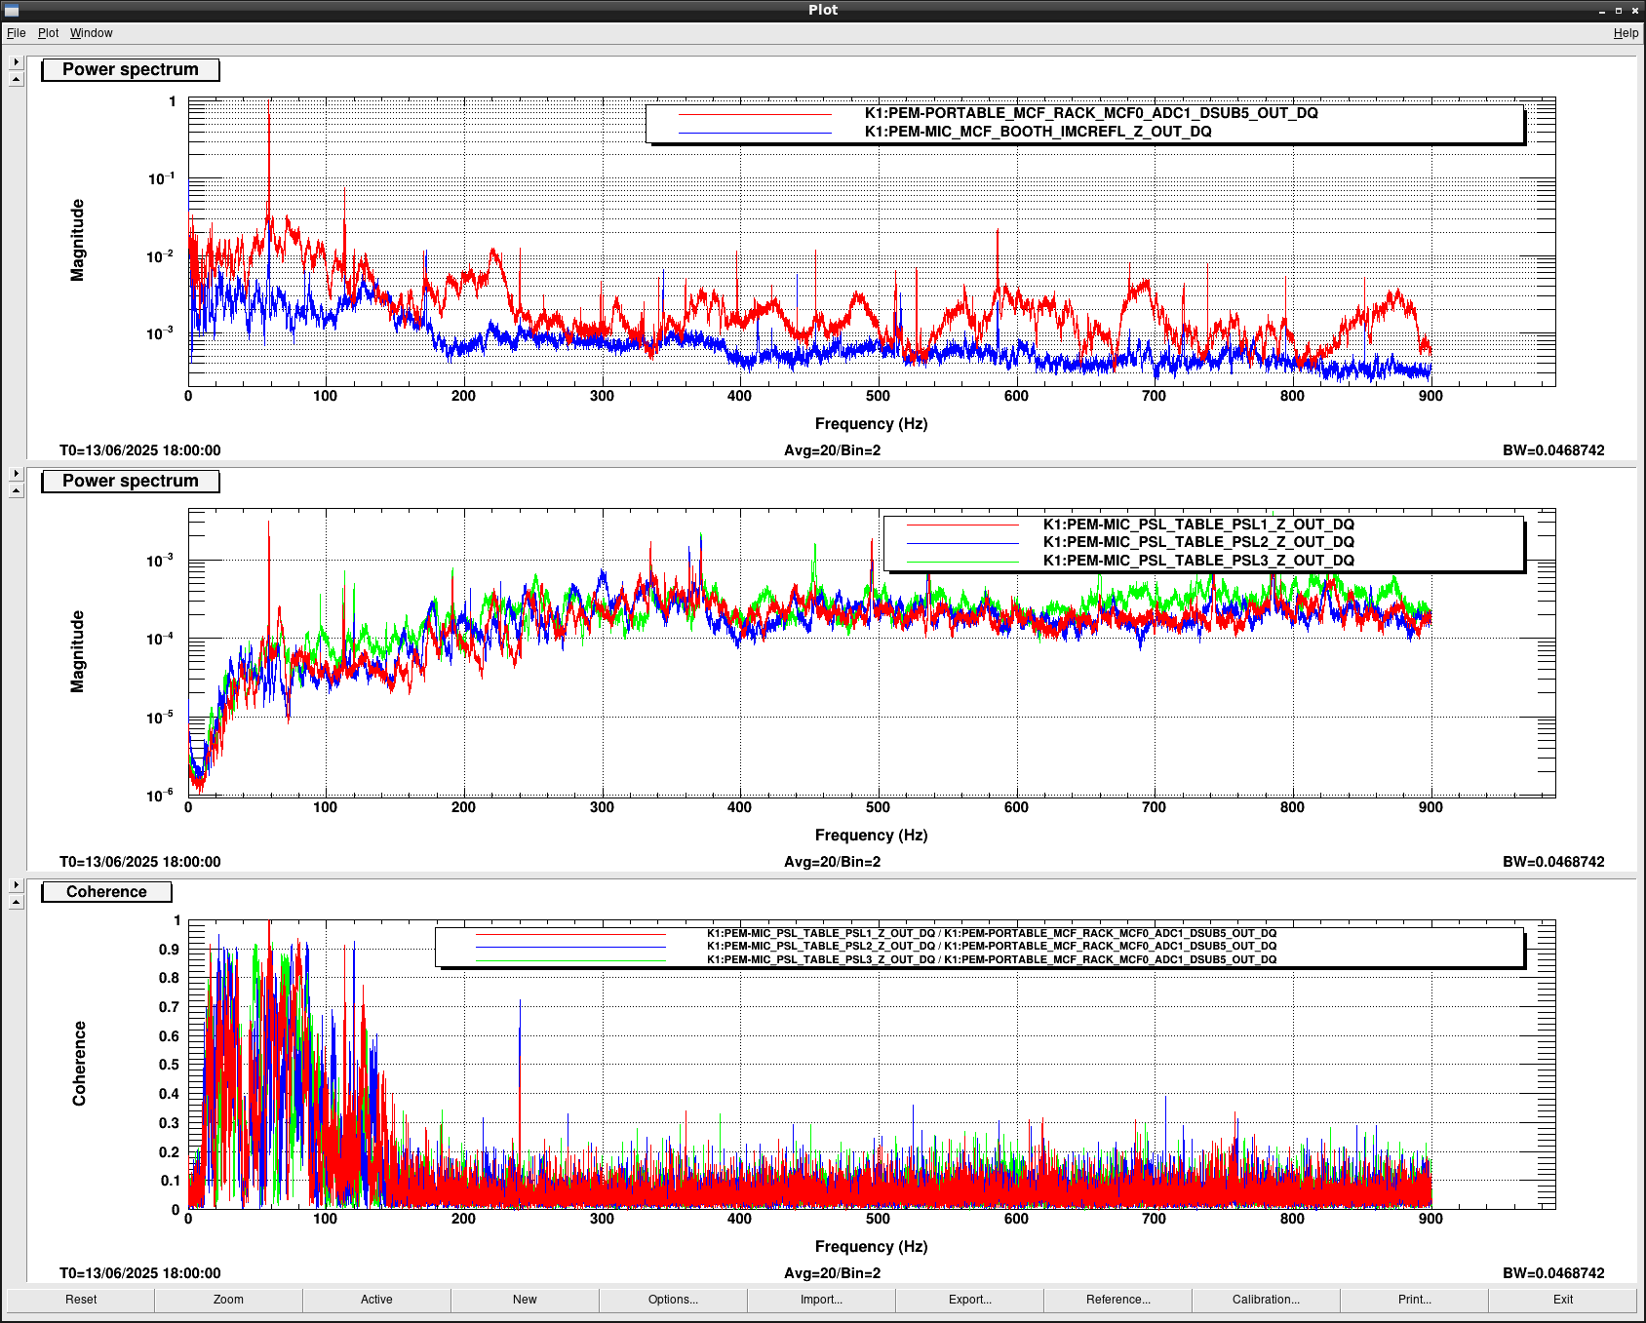Click legend entry K1:PEM-PORTABLE_MCF_RACK_MCF0_ADC1_DSUB5_OUT_DQ in top plot
This screenshot has width=1646, height=1323.
(1091, 113)
